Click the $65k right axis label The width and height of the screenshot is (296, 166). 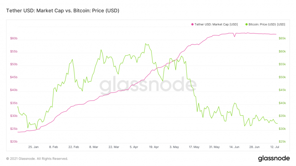point(283,38)
